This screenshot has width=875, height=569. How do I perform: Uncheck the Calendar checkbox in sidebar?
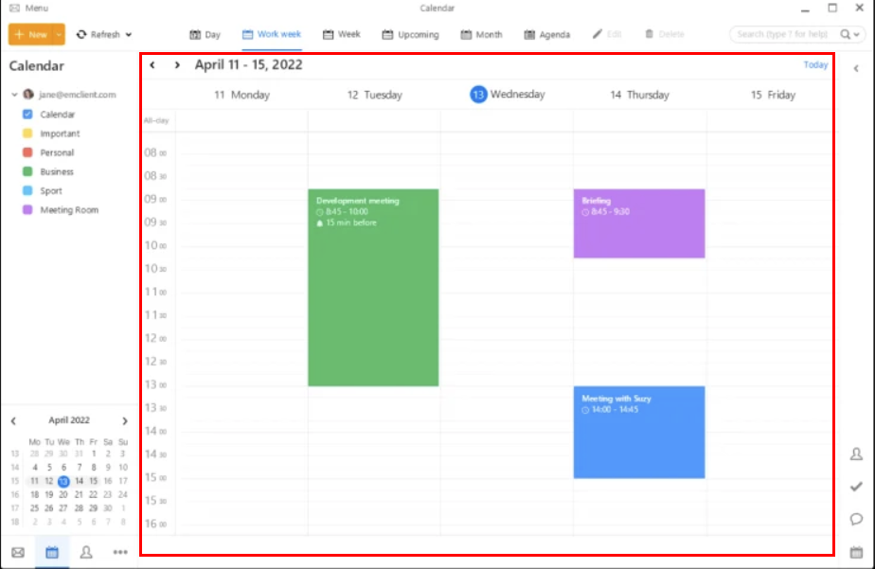point(27,115)
